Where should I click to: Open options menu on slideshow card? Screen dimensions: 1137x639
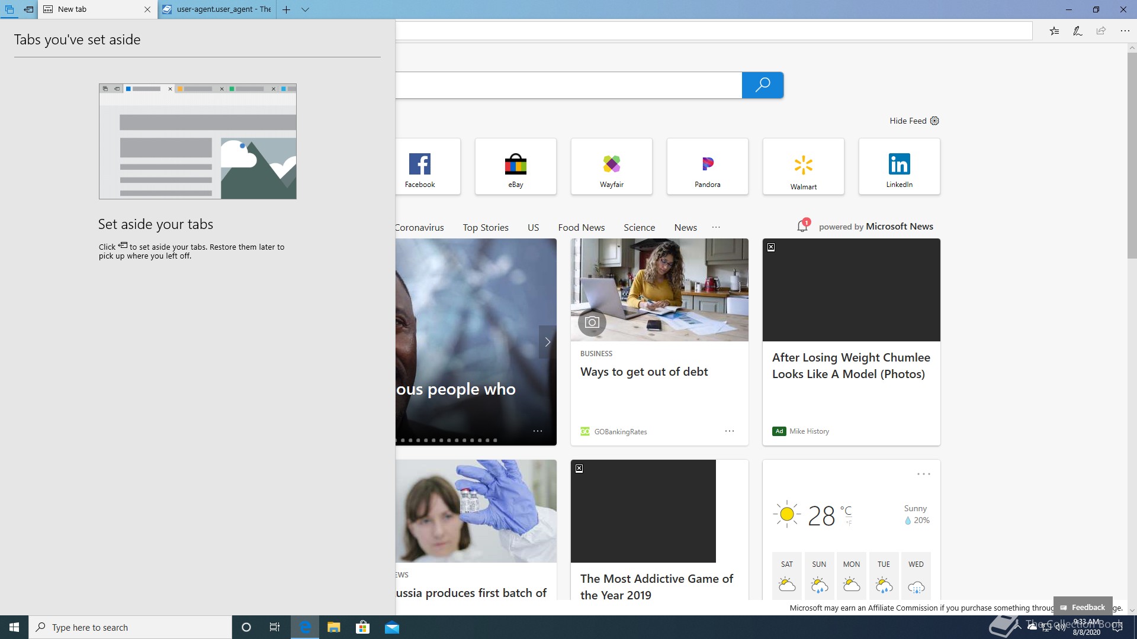tap(538, 431)
